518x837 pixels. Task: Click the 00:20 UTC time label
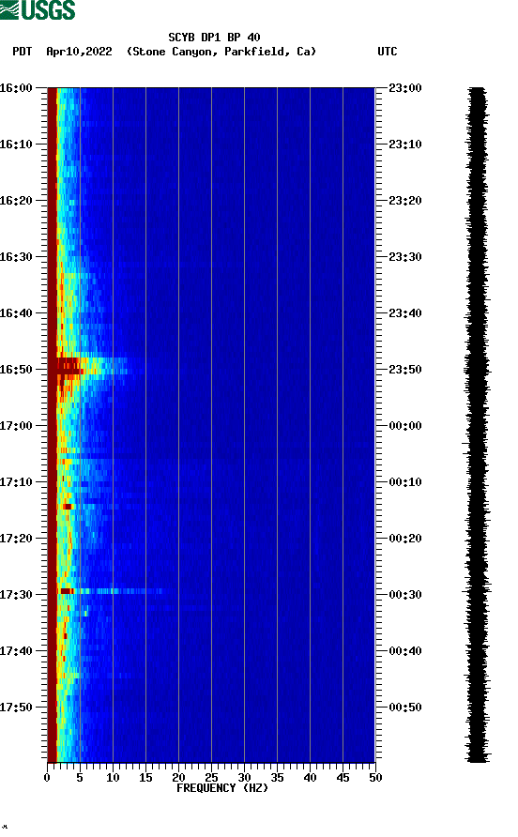click(405, 539)
